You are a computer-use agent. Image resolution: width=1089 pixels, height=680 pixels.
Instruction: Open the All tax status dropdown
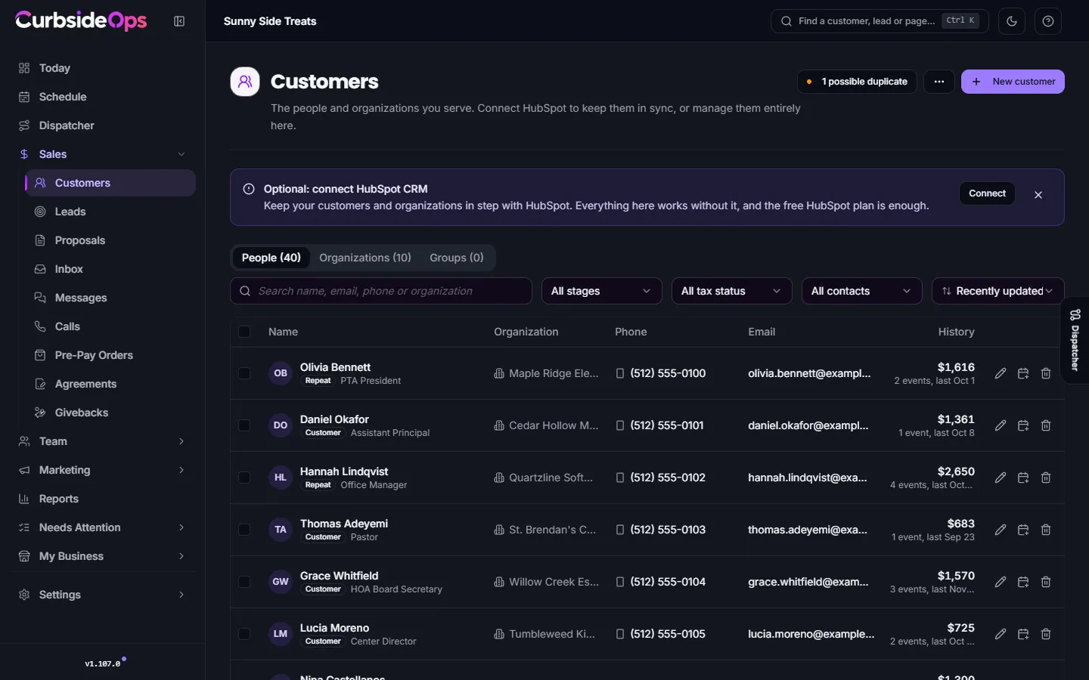tap(732, 291)
